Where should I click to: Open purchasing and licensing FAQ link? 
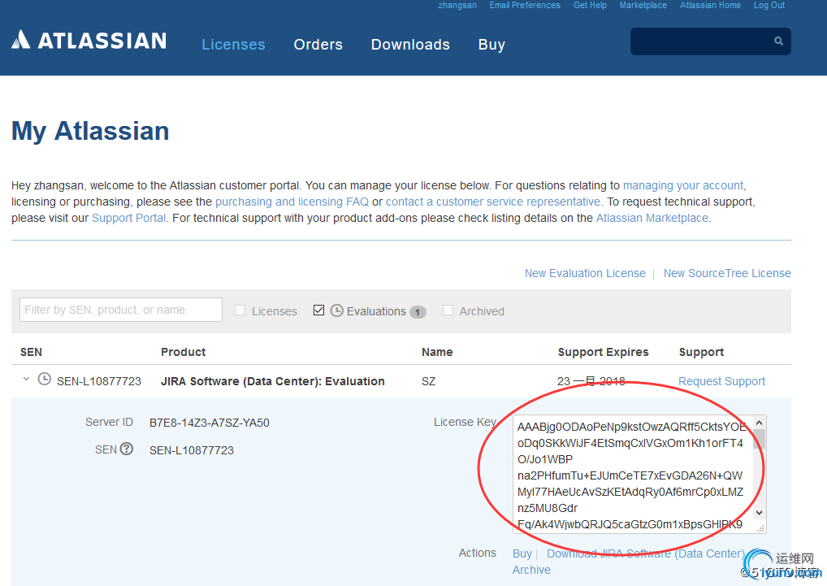[292, 202]
